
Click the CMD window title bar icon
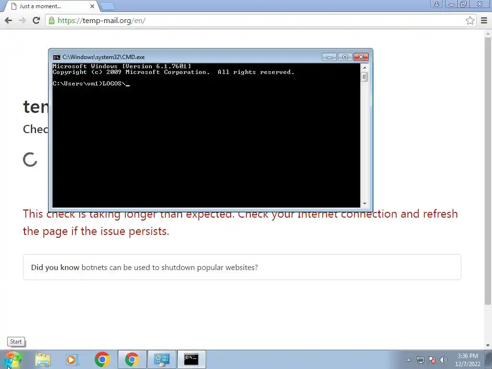[x=57, y=57]
